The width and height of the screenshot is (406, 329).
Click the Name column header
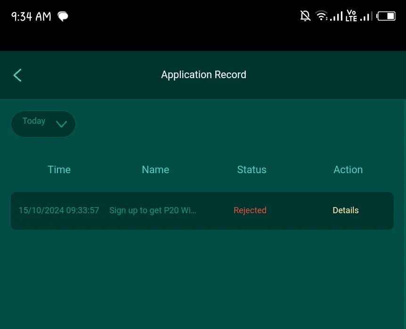tap(155, 169)
